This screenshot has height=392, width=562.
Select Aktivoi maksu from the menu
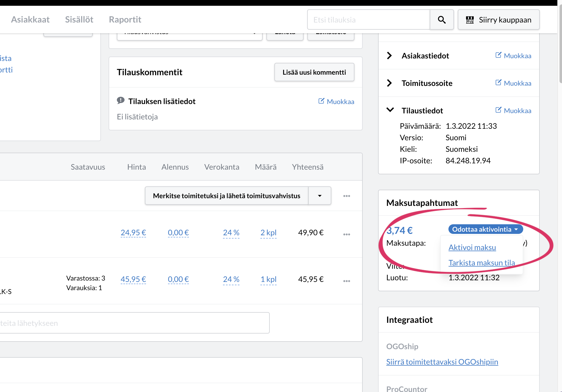472,247
